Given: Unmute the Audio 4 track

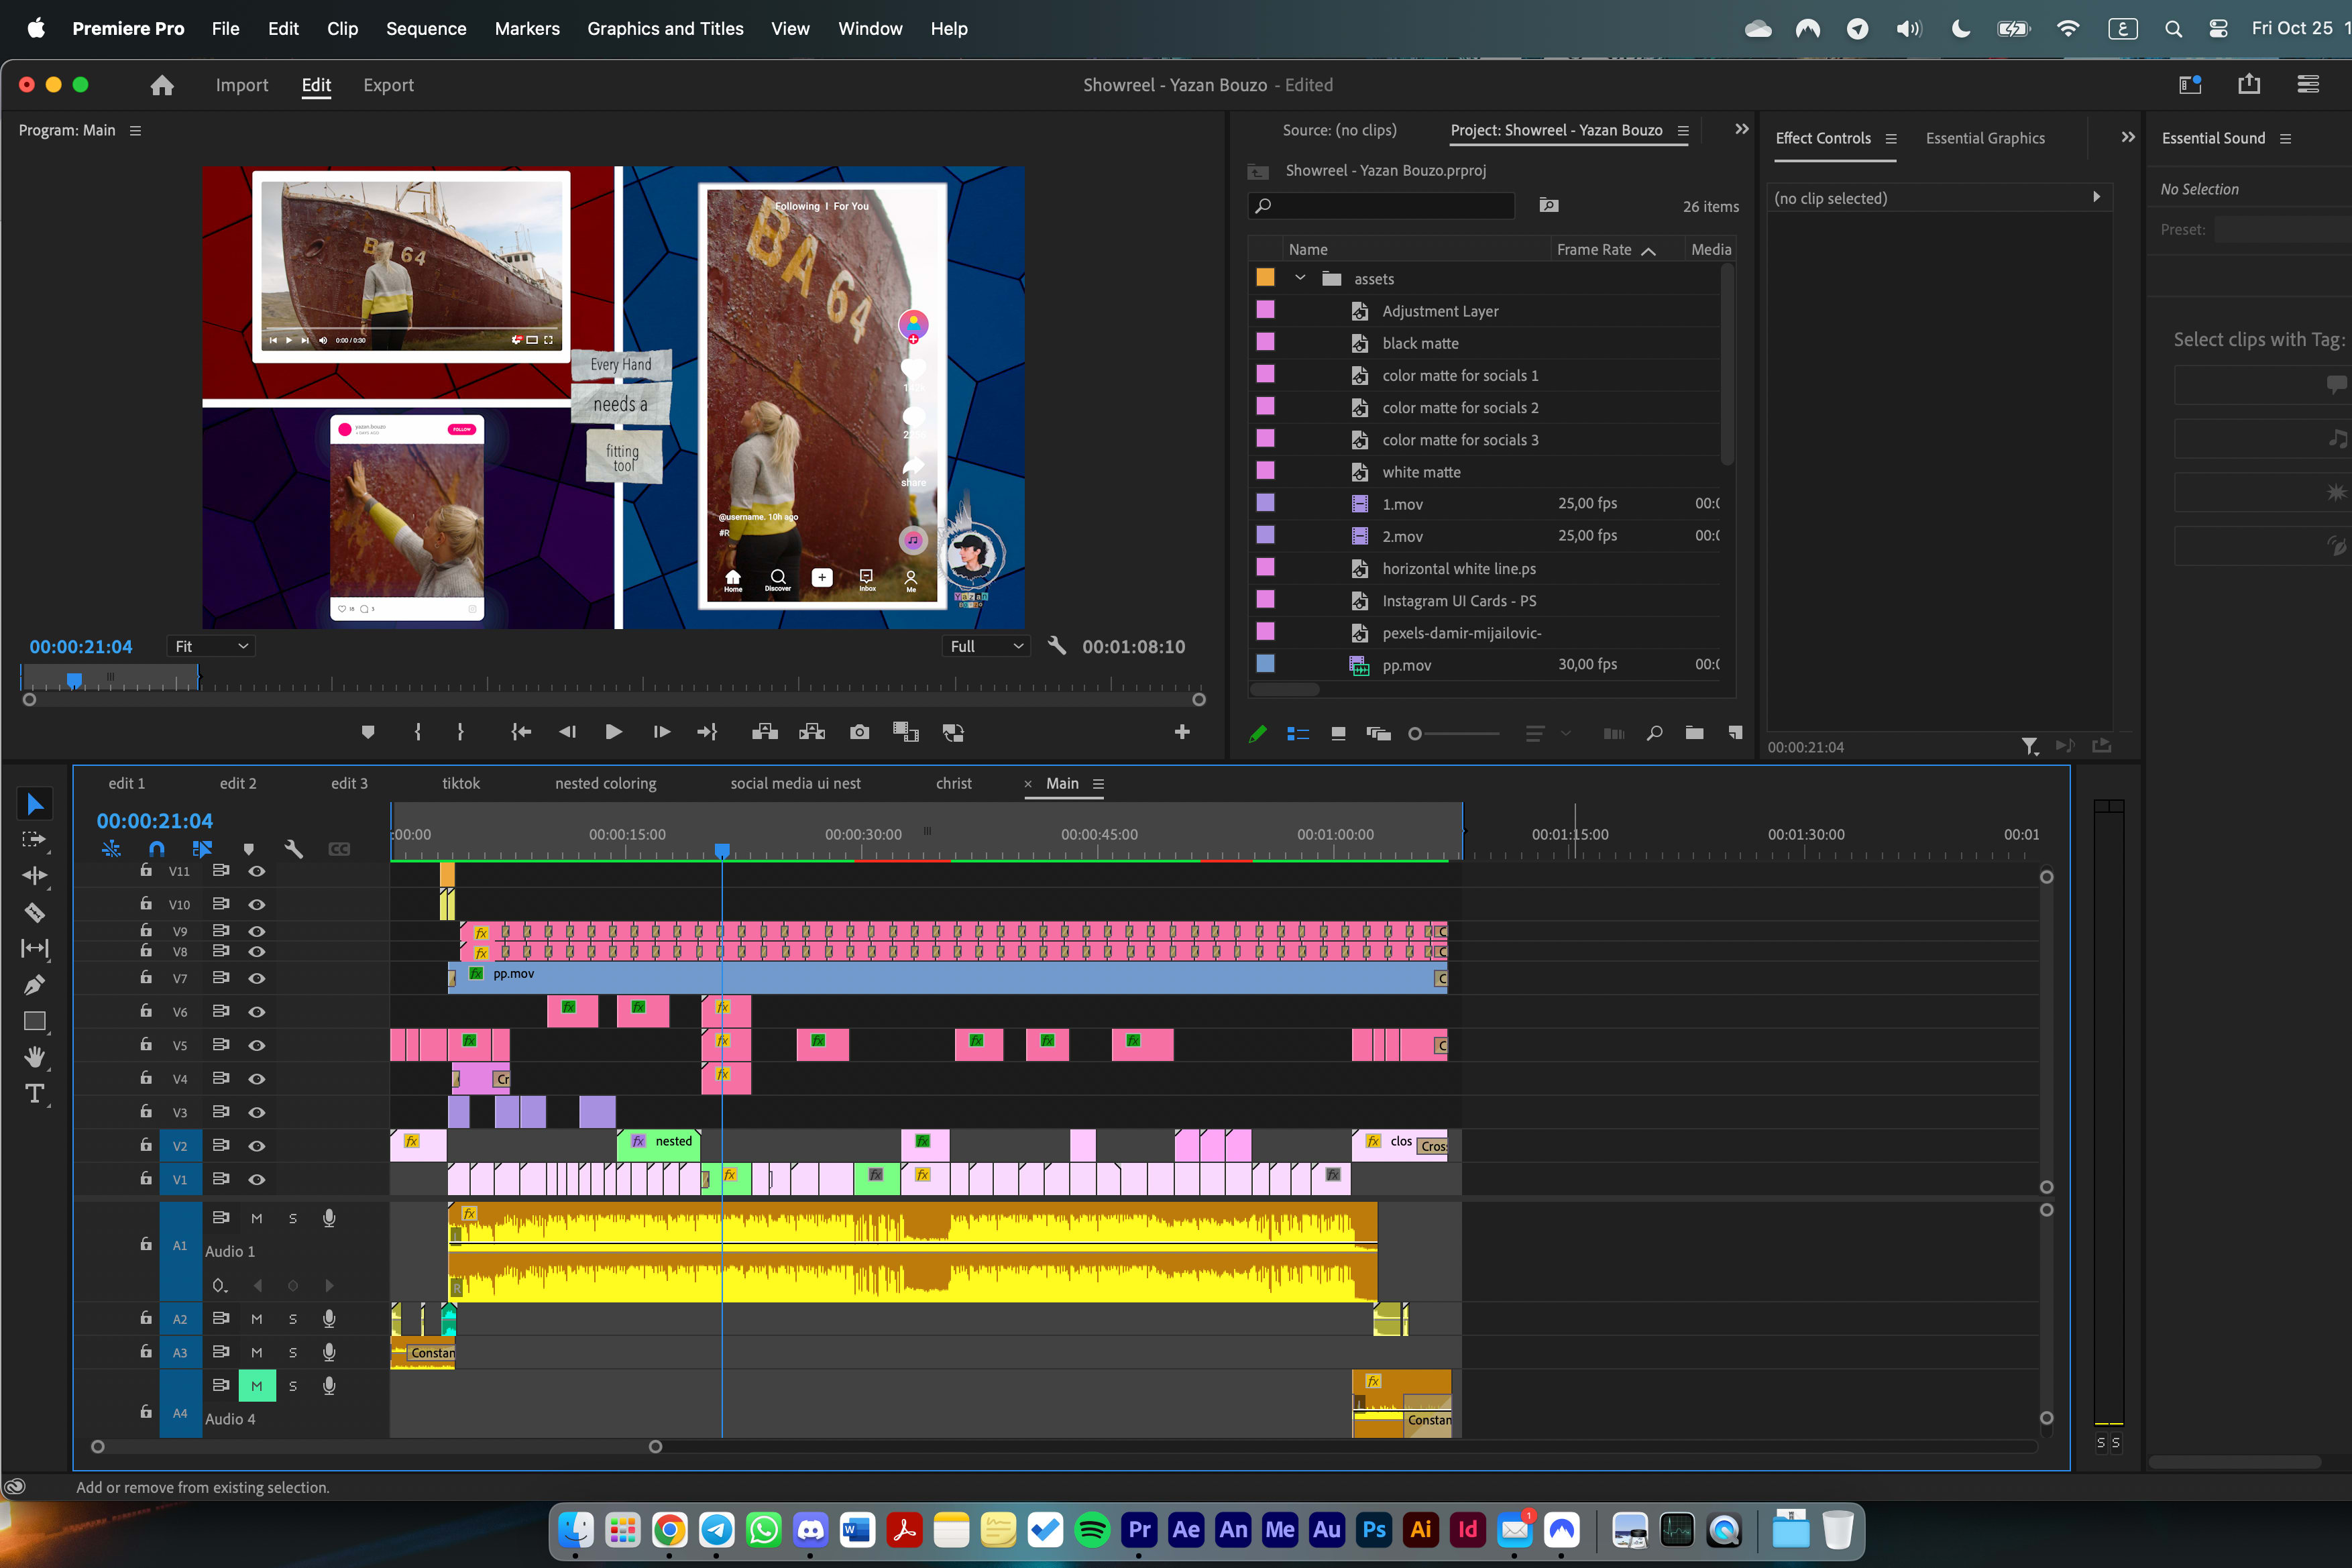Looking at the screenshot, I should pyautogui.click(x=257, y=1385).
